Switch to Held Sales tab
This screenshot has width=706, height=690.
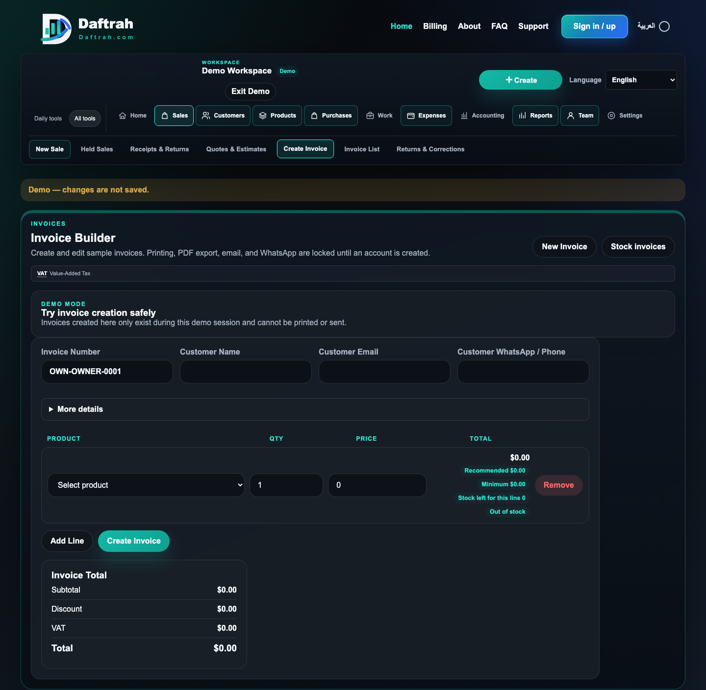click(x=97, y=149)
